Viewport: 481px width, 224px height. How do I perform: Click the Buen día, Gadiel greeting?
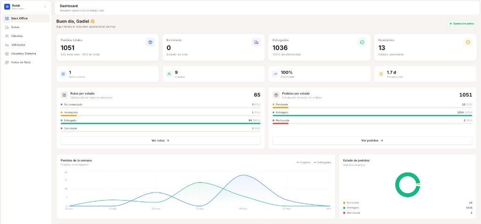(76, 22)
